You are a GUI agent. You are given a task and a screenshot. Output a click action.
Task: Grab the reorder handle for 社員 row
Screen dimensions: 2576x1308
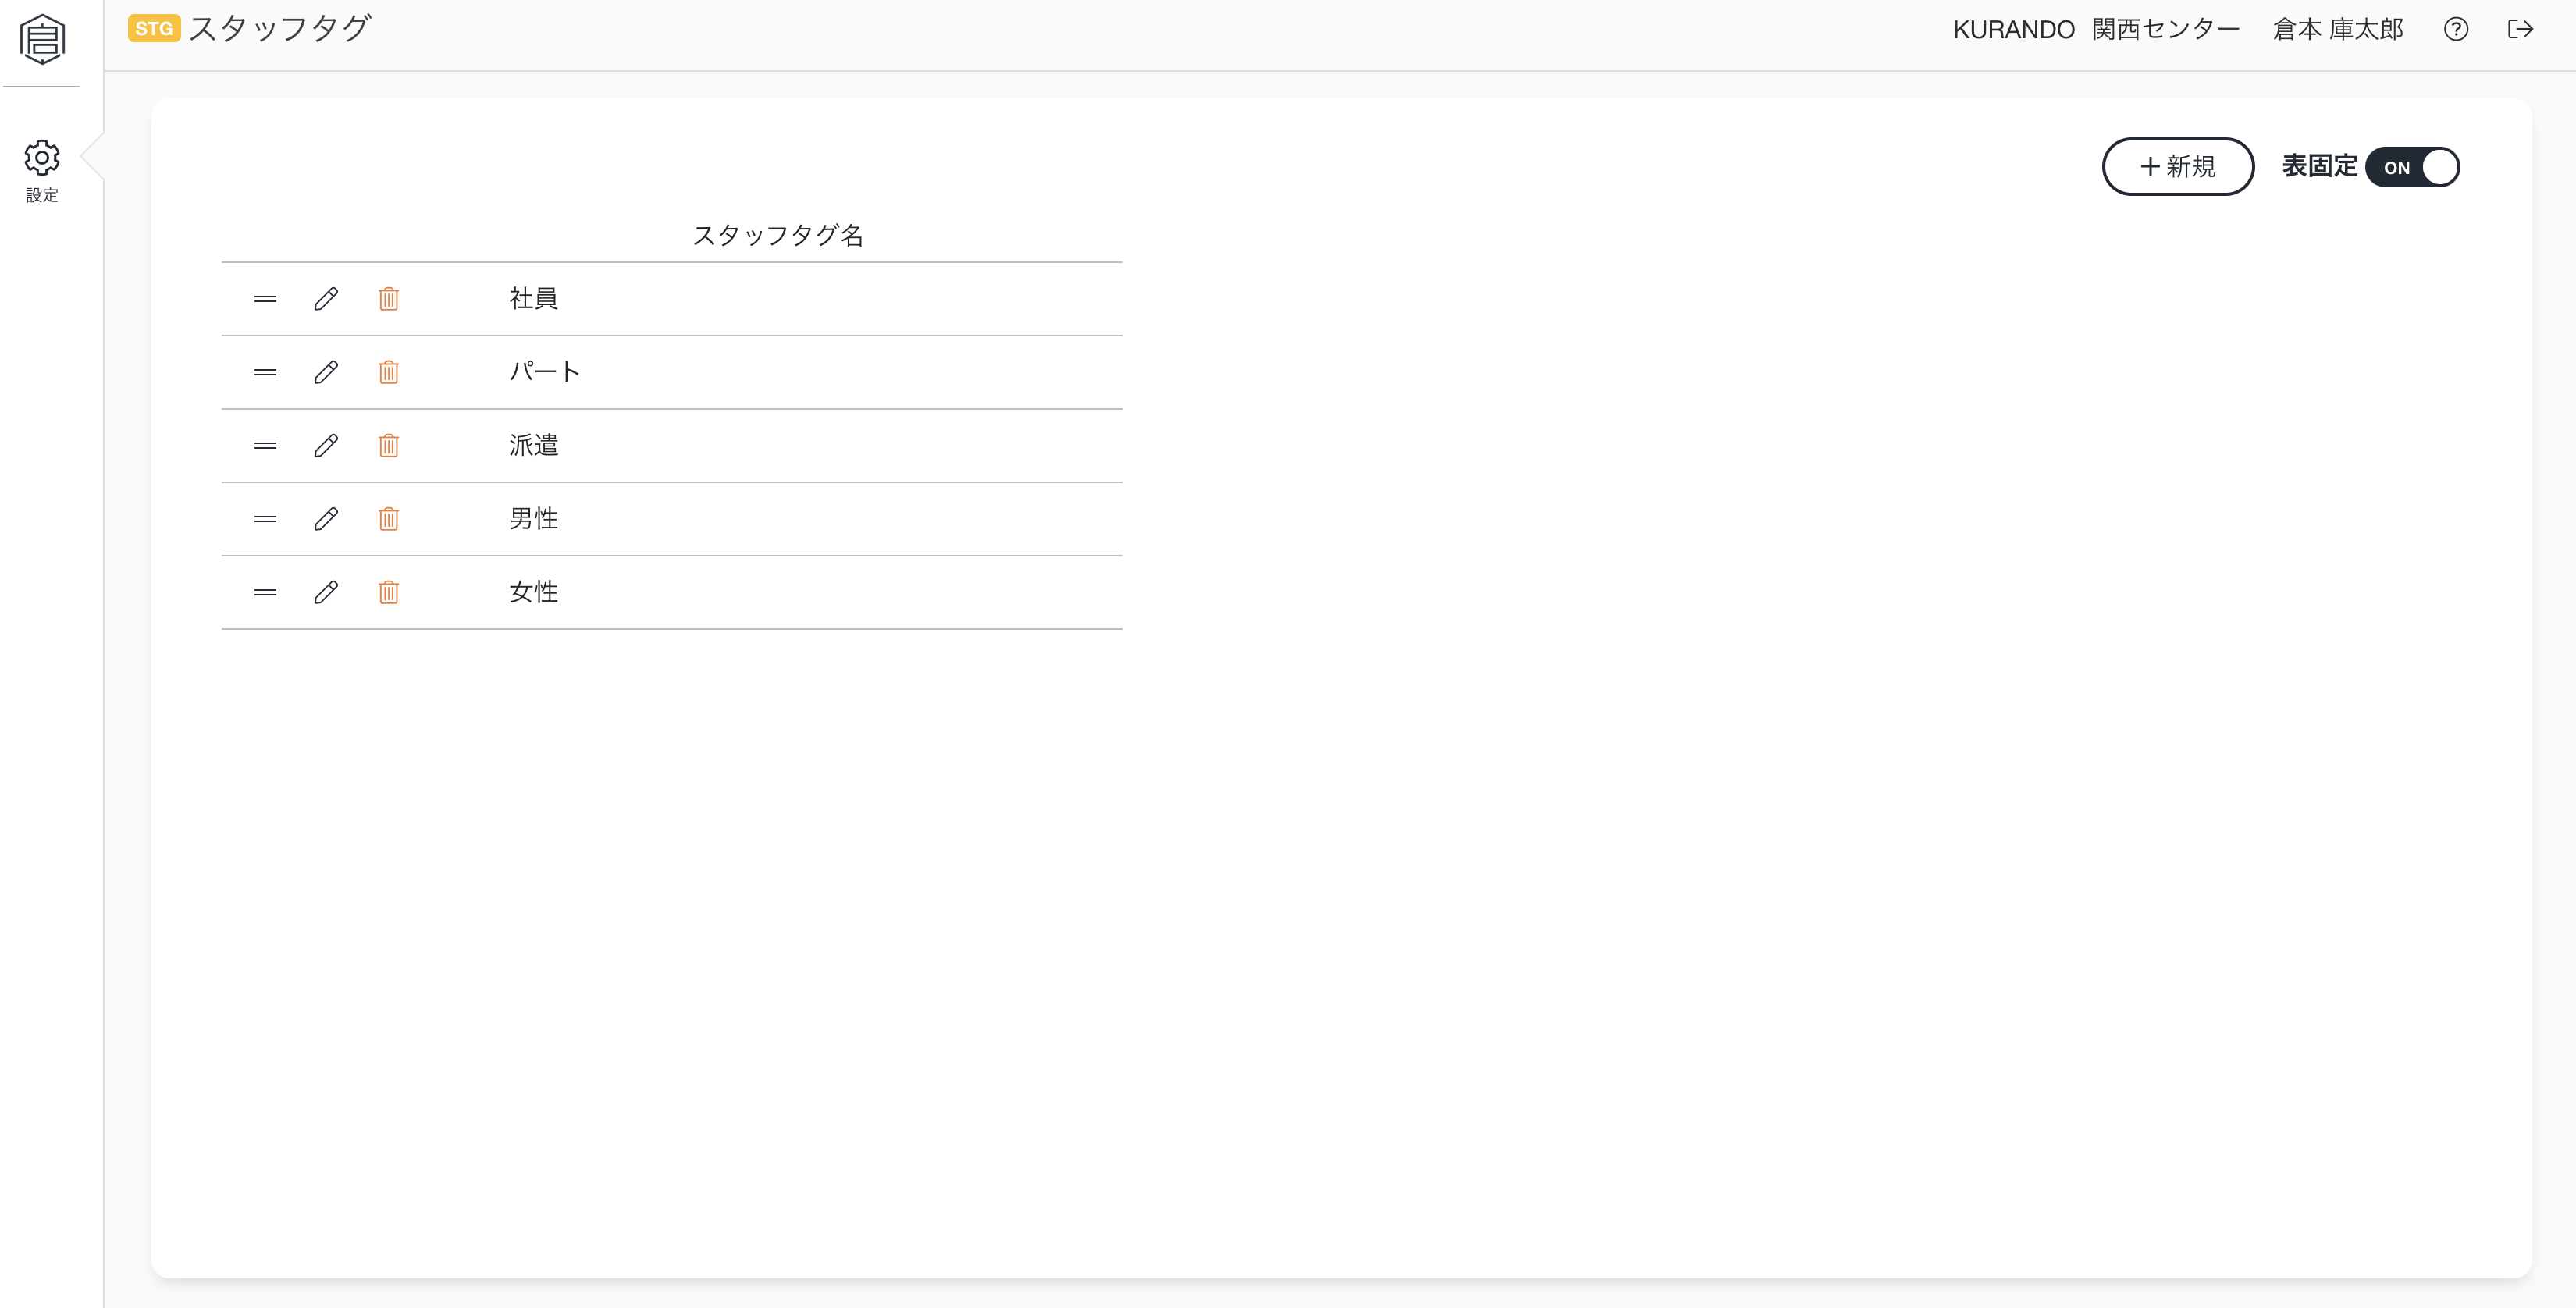(265, 299)
